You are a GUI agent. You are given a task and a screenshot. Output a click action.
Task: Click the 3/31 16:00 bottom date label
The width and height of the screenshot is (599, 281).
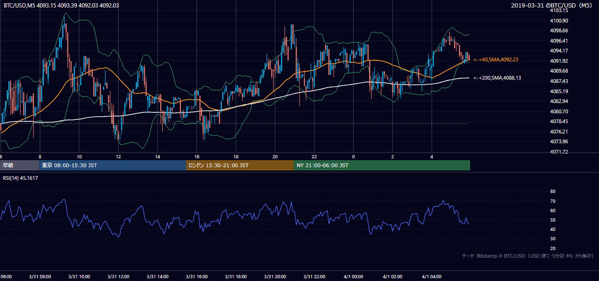(197, 277)
